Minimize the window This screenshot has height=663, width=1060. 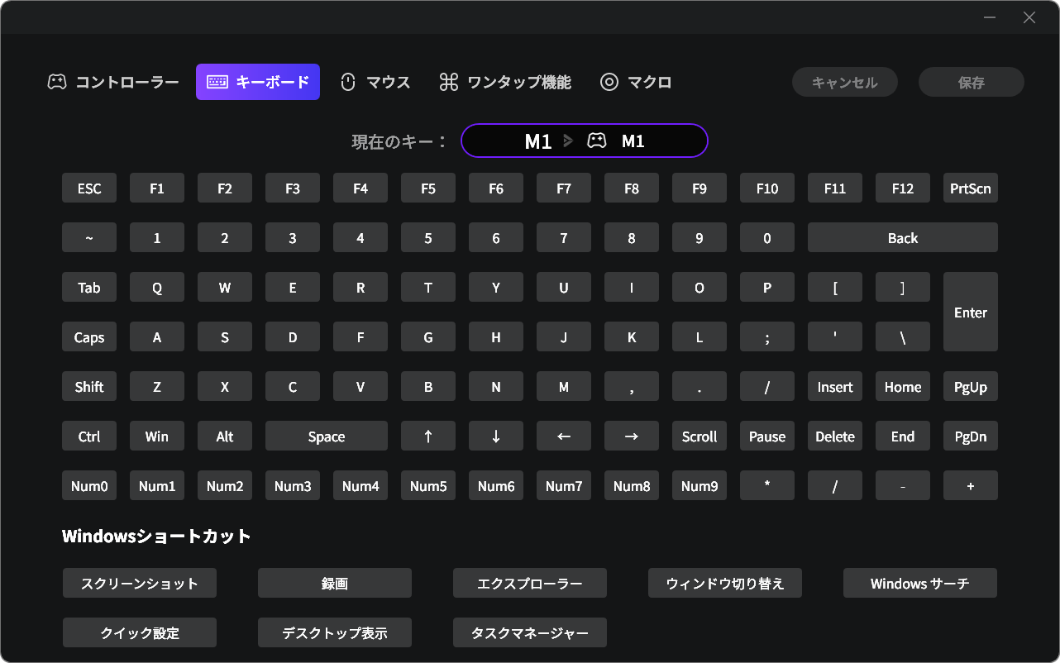(991, 17)
